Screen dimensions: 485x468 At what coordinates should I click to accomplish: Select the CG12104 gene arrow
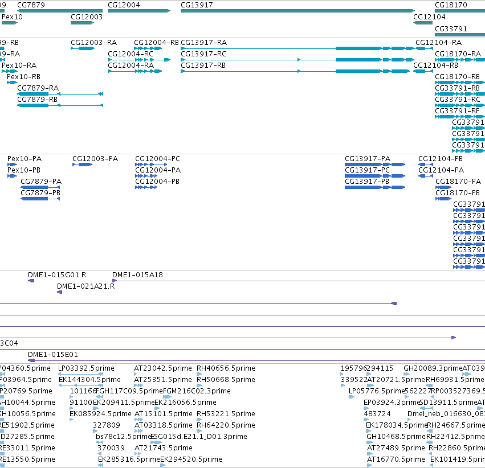423,23
